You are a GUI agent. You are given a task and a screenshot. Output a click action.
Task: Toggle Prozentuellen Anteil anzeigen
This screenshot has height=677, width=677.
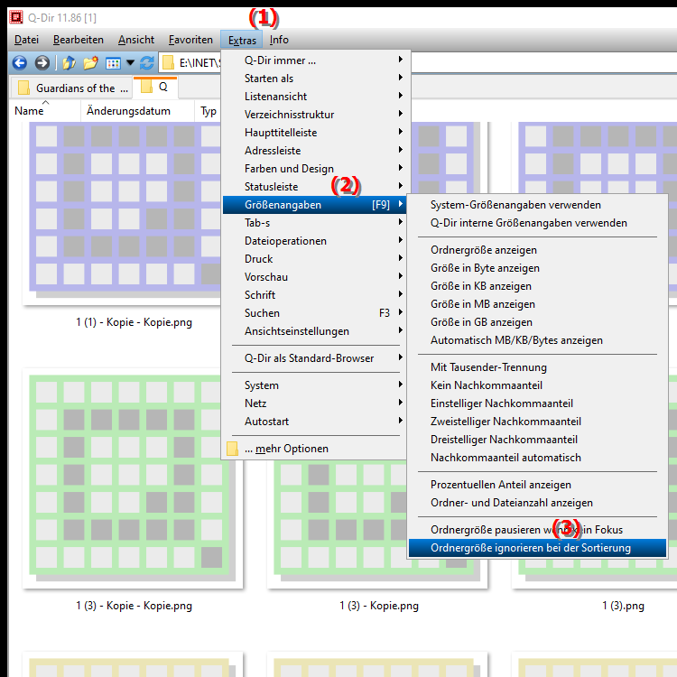[538, 485]
